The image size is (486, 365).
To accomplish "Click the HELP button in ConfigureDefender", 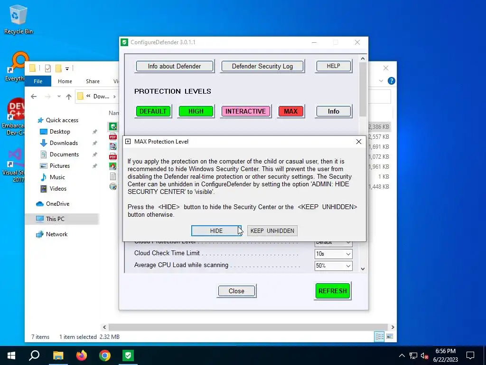I will pyautogui.click(x=334, y=66).
